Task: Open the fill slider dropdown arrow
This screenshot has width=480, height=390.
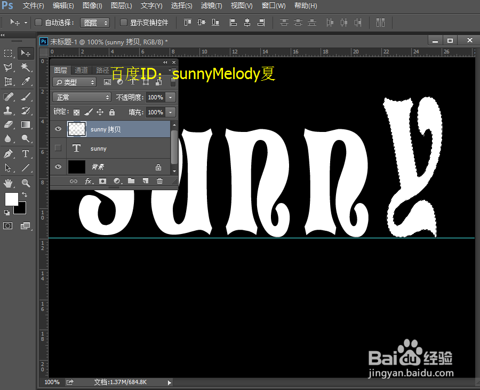Action: tap(171, 112)
